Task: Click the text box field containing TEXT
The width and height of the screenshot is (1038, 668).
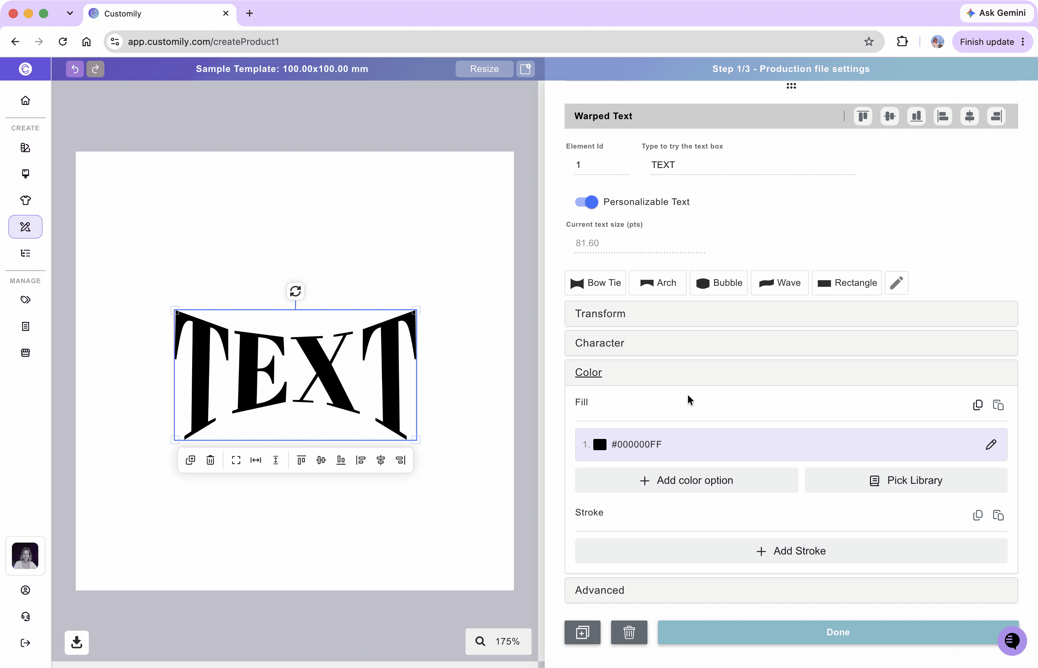Action: click(x=753, y=165)
